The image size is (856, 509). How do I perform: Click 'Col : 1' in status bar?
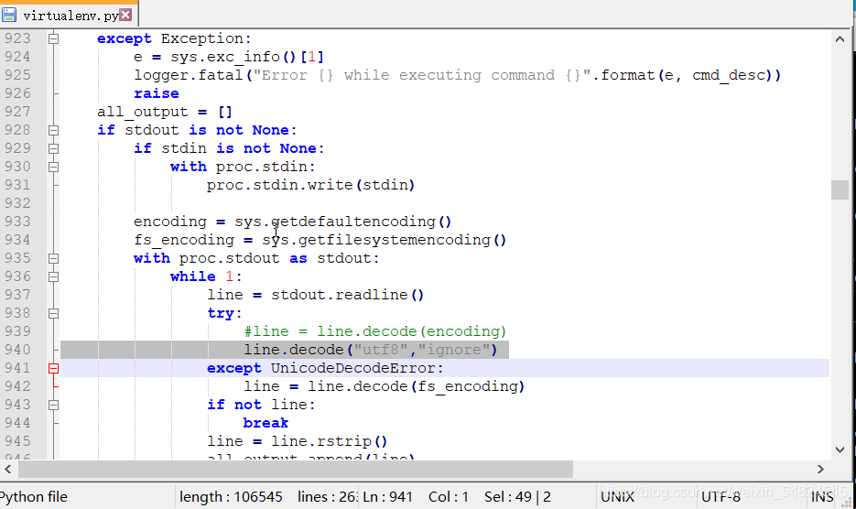(x=449, y=496)
